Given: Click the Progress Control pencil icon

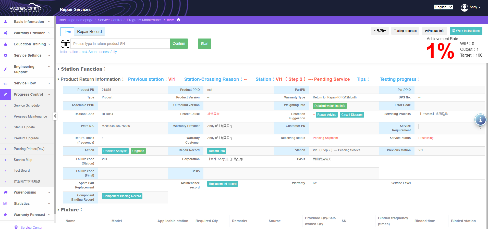Looking at the screenshot, I should tap(5, 94).
